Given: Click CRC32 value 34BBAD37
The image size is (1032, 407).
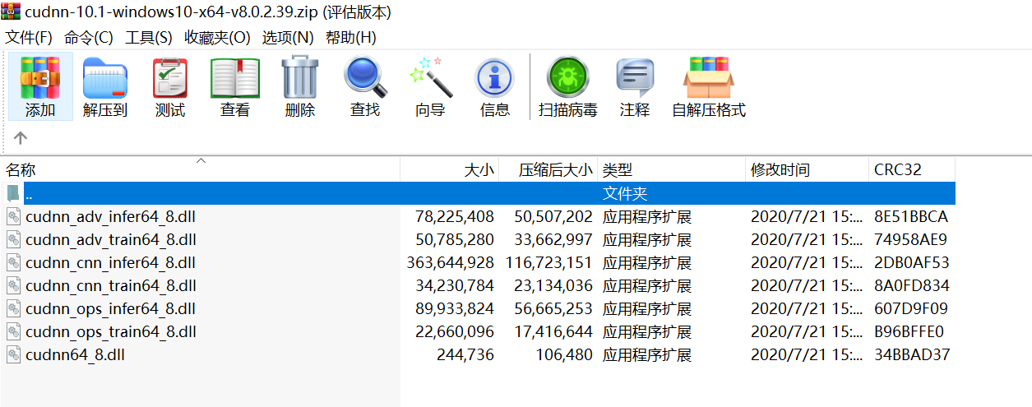Looking at the screenshot, I should point(911,355).
